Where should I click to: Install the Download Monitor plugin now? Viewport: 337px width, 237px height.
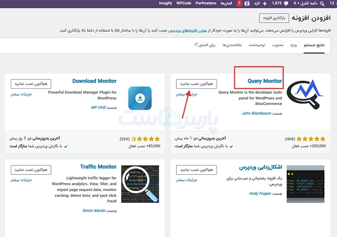[31, 84]
